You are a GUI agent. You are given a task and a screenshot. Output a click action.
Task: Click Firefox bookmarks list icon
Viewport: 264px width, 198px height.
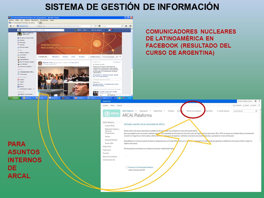(130, 26)
